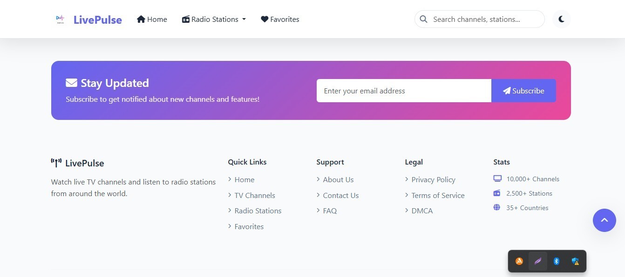
Task: Expand the Radio Stations dropdown menu
Action: click(x=214, y=19)
